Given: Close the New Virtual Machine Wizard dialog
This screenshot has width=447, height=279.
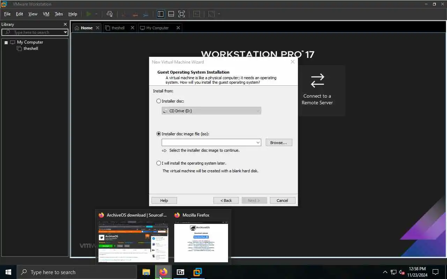Looking at the screenshot, I should click(293, 62).
